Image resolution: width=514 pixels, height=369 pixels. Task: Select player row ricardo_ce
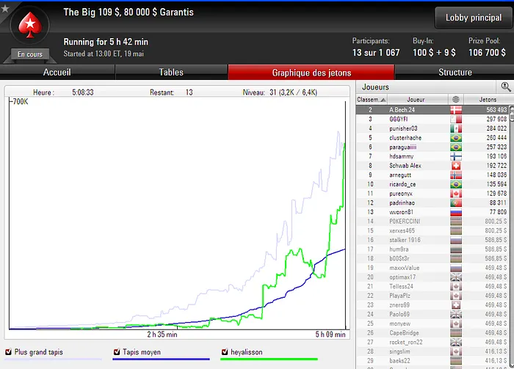[x=432, y=184]
